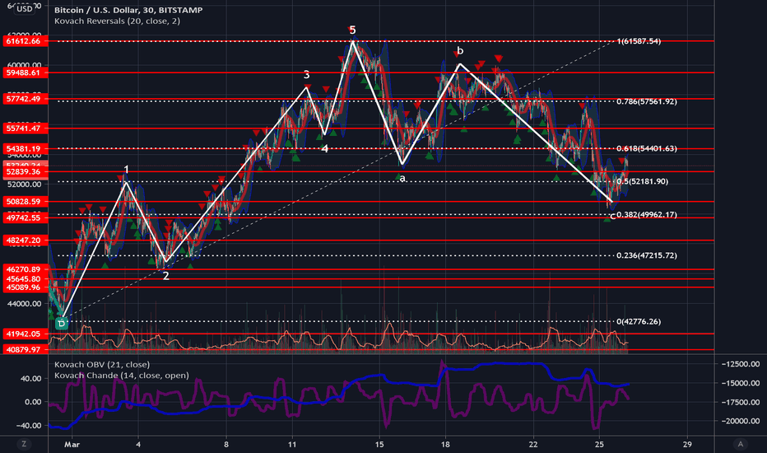Click the -20000.00 value on the OBV scale
The image size is (767, 453).
(x=741, y=421)
